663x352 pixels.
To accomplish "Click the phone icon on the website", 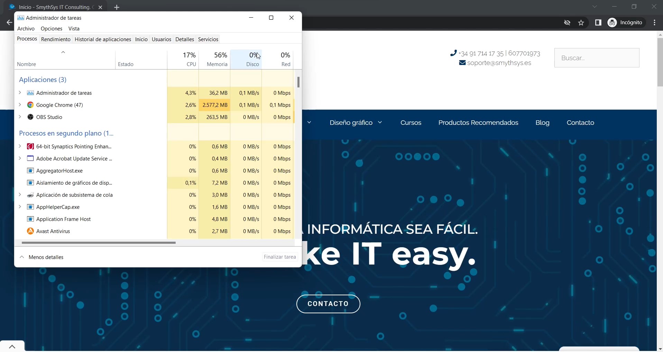I will (453, 53).
